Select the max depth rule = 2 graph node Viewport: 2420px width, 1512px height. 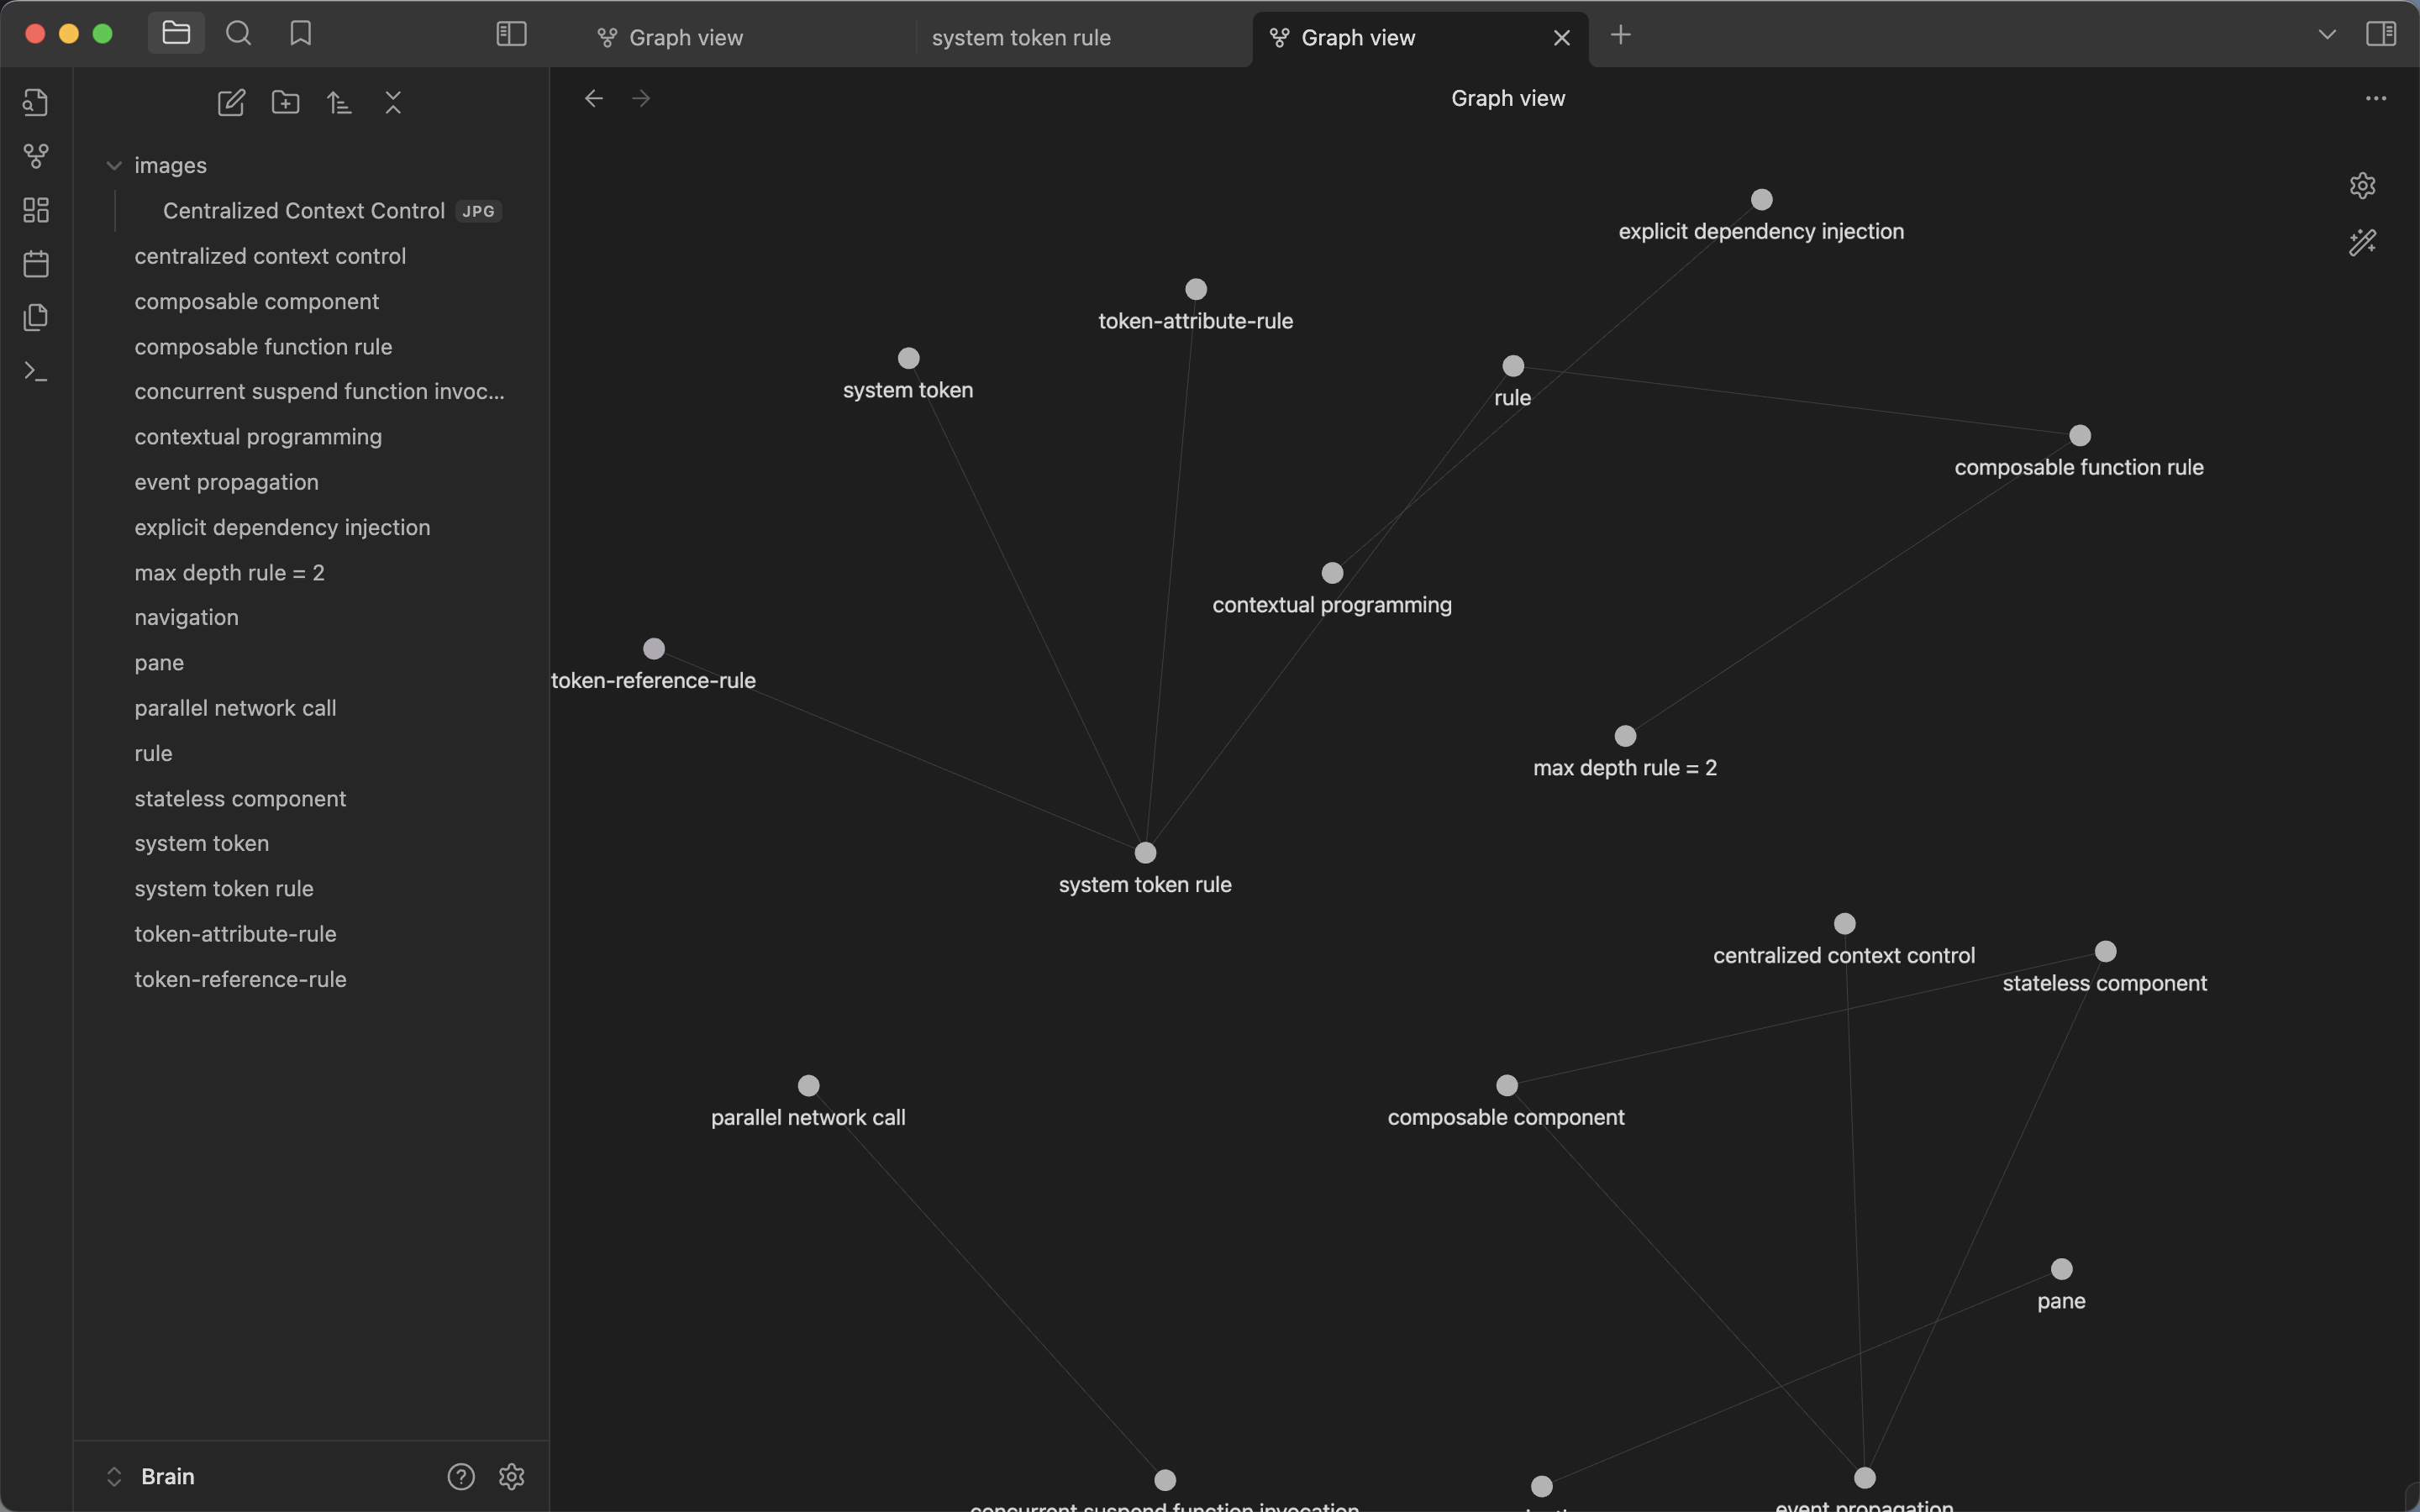[x=1626, y=736]
